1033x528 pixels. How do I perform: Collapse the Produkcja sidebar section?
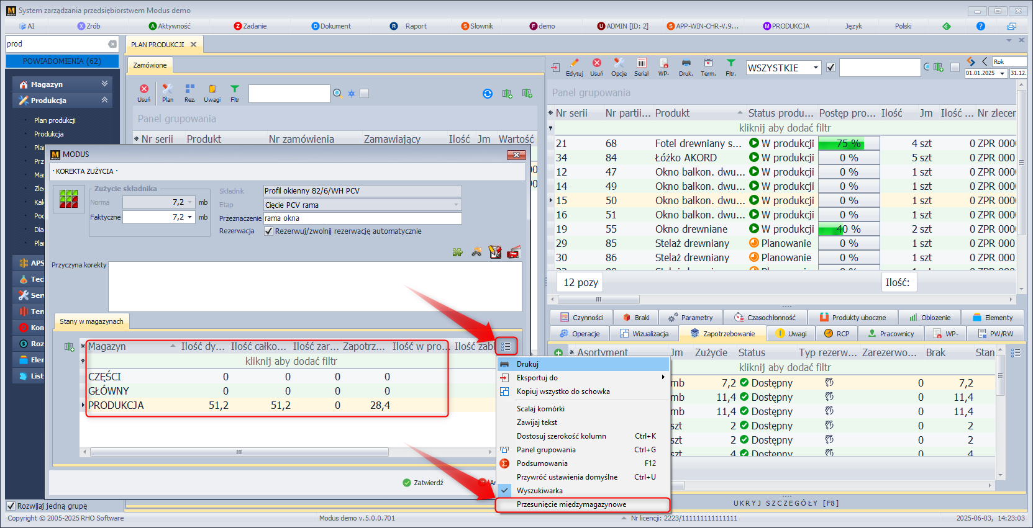[104, 100]
